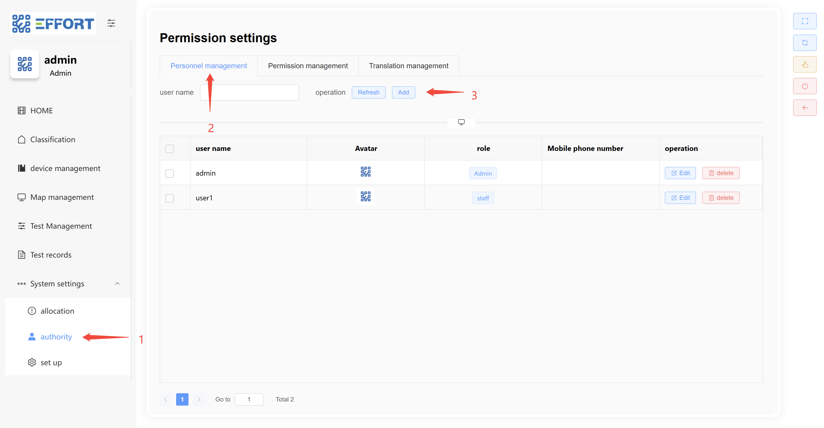Click the red power icon button
824x428 pixels.
[x=804, y=86]
